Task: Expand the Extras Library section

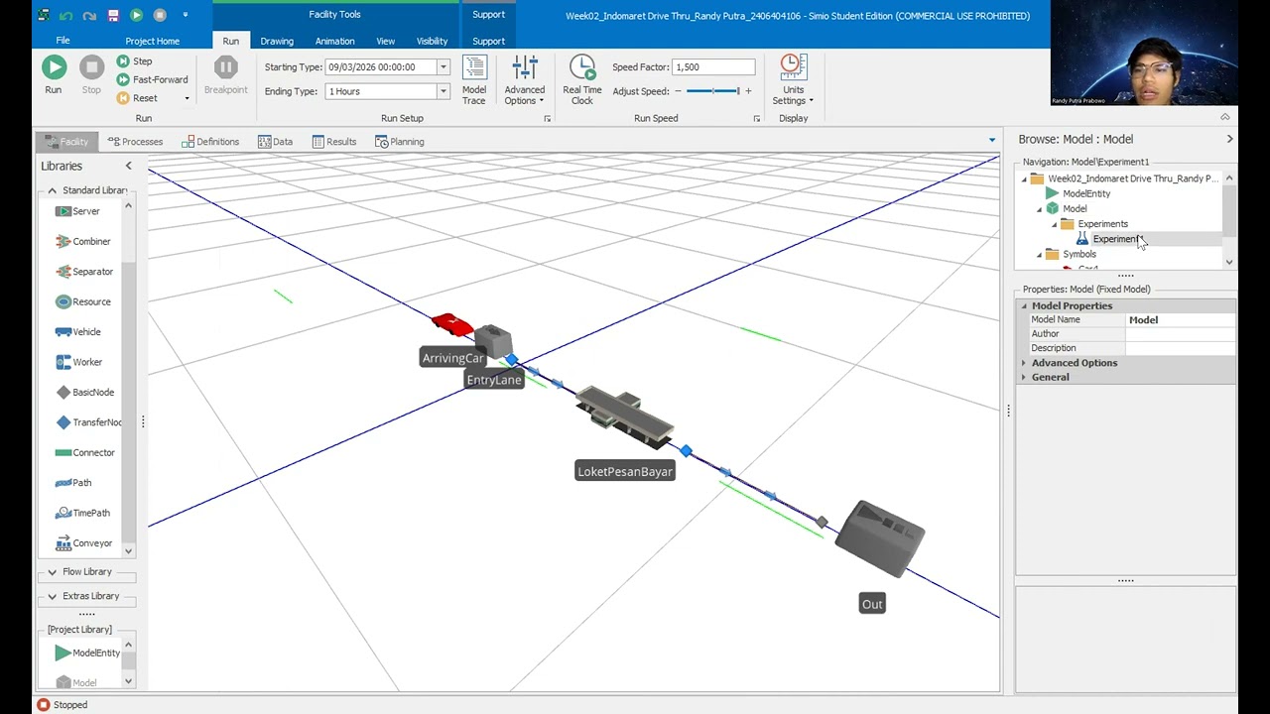Action: (52, 596)
